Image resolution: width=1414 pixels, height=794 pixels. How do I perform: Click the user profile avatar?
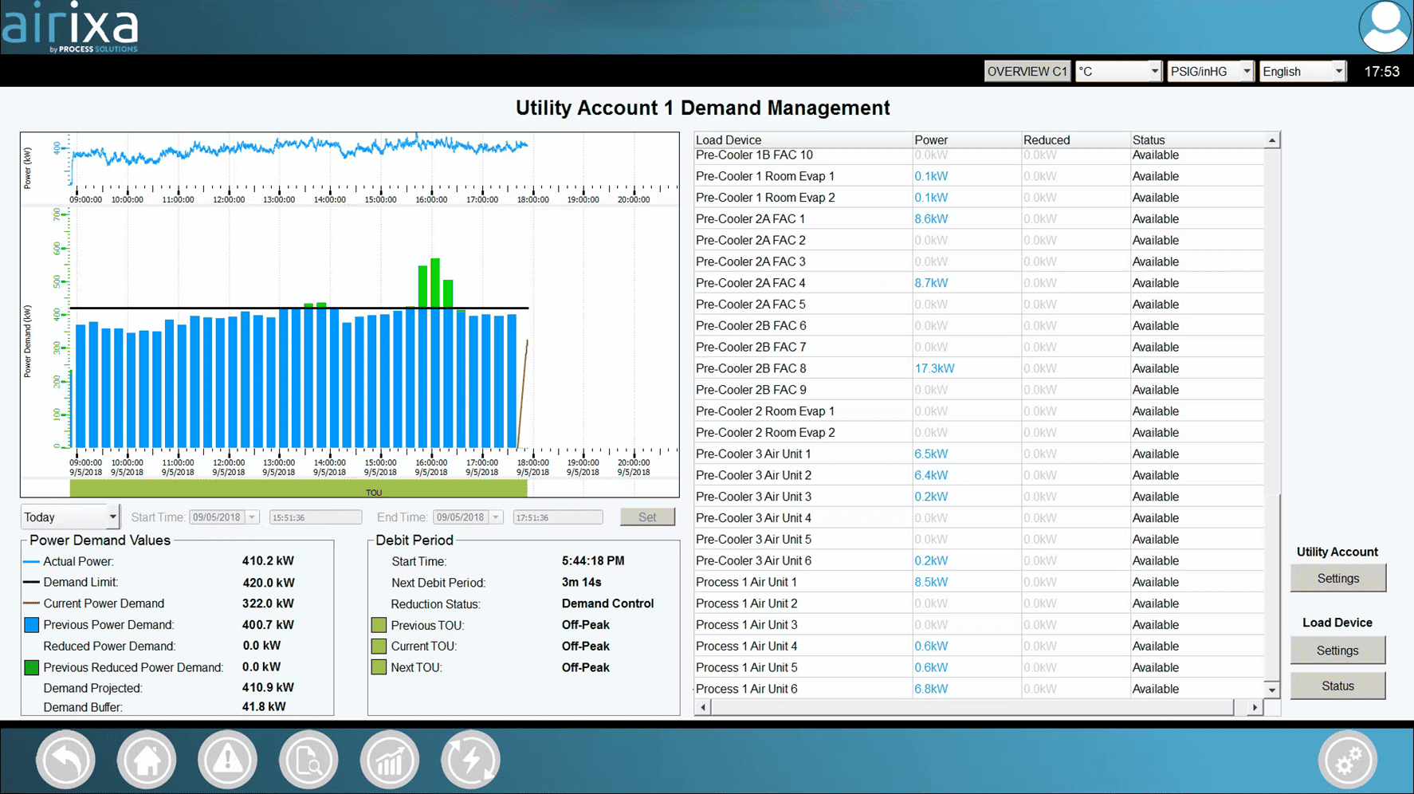[x=1385, y=27]
